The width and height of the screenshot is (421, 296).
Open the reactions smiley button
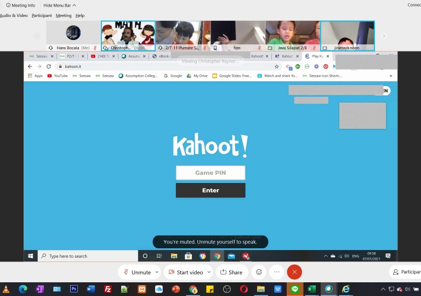[259, 272]
